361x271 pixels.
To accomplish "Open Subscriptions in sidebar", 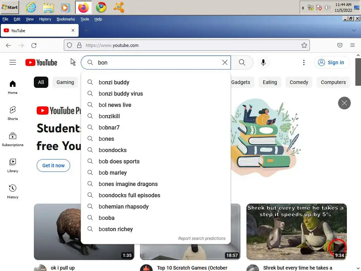I will [x=13, y=139].
